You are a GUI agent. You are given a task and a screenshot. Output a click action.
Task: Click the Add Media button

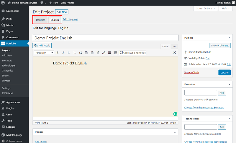42,46
